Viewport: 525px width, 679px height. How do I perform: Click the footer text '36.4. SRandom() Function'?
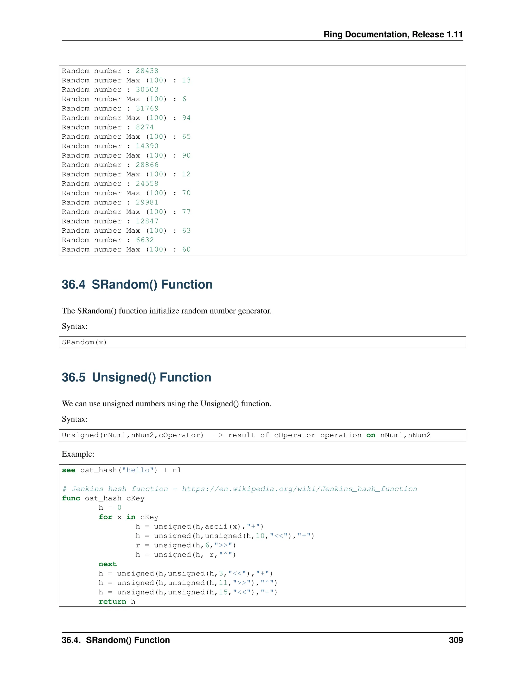pyautogui.click(x=116, y=640)
